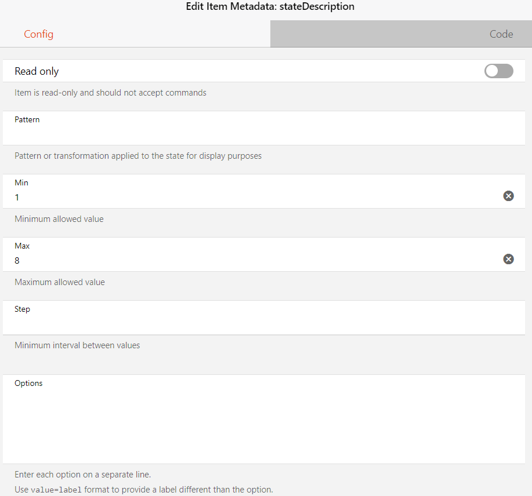This screenshot has width=532, height=496.
Task: Click the Options field label
Action: pyautogui.click(x=28, y=383)
